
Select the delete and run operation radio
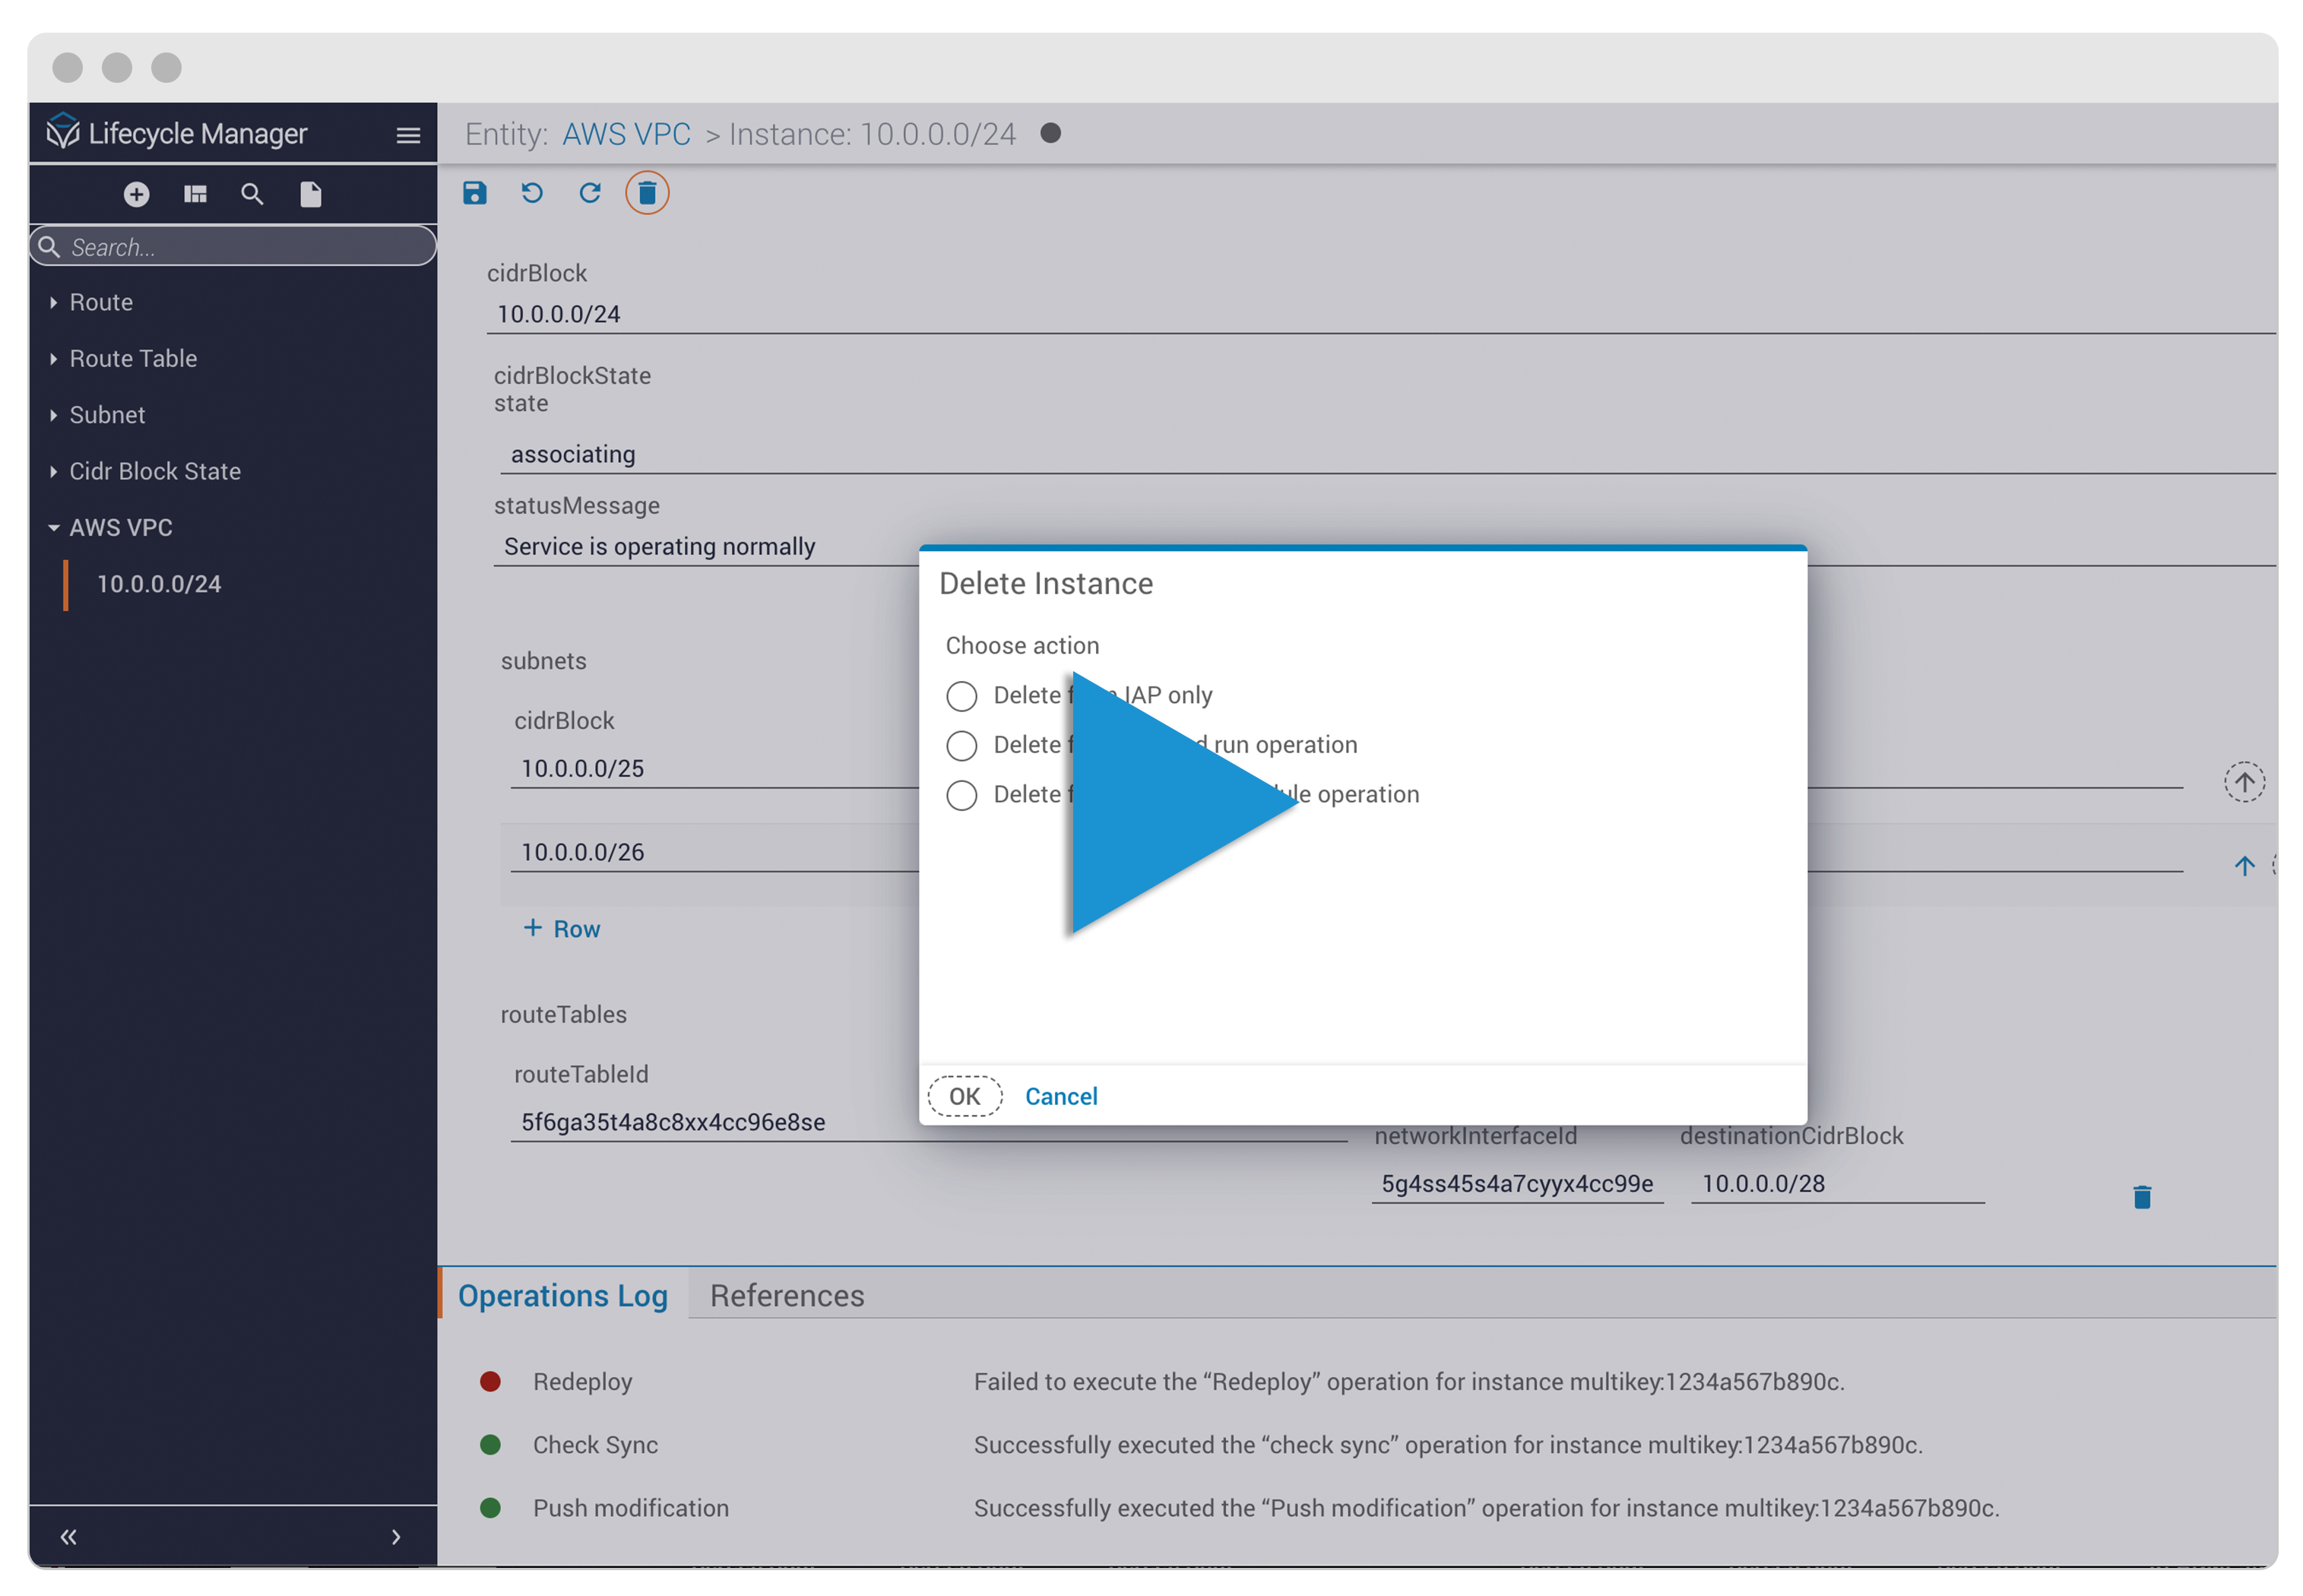(961, 746)
